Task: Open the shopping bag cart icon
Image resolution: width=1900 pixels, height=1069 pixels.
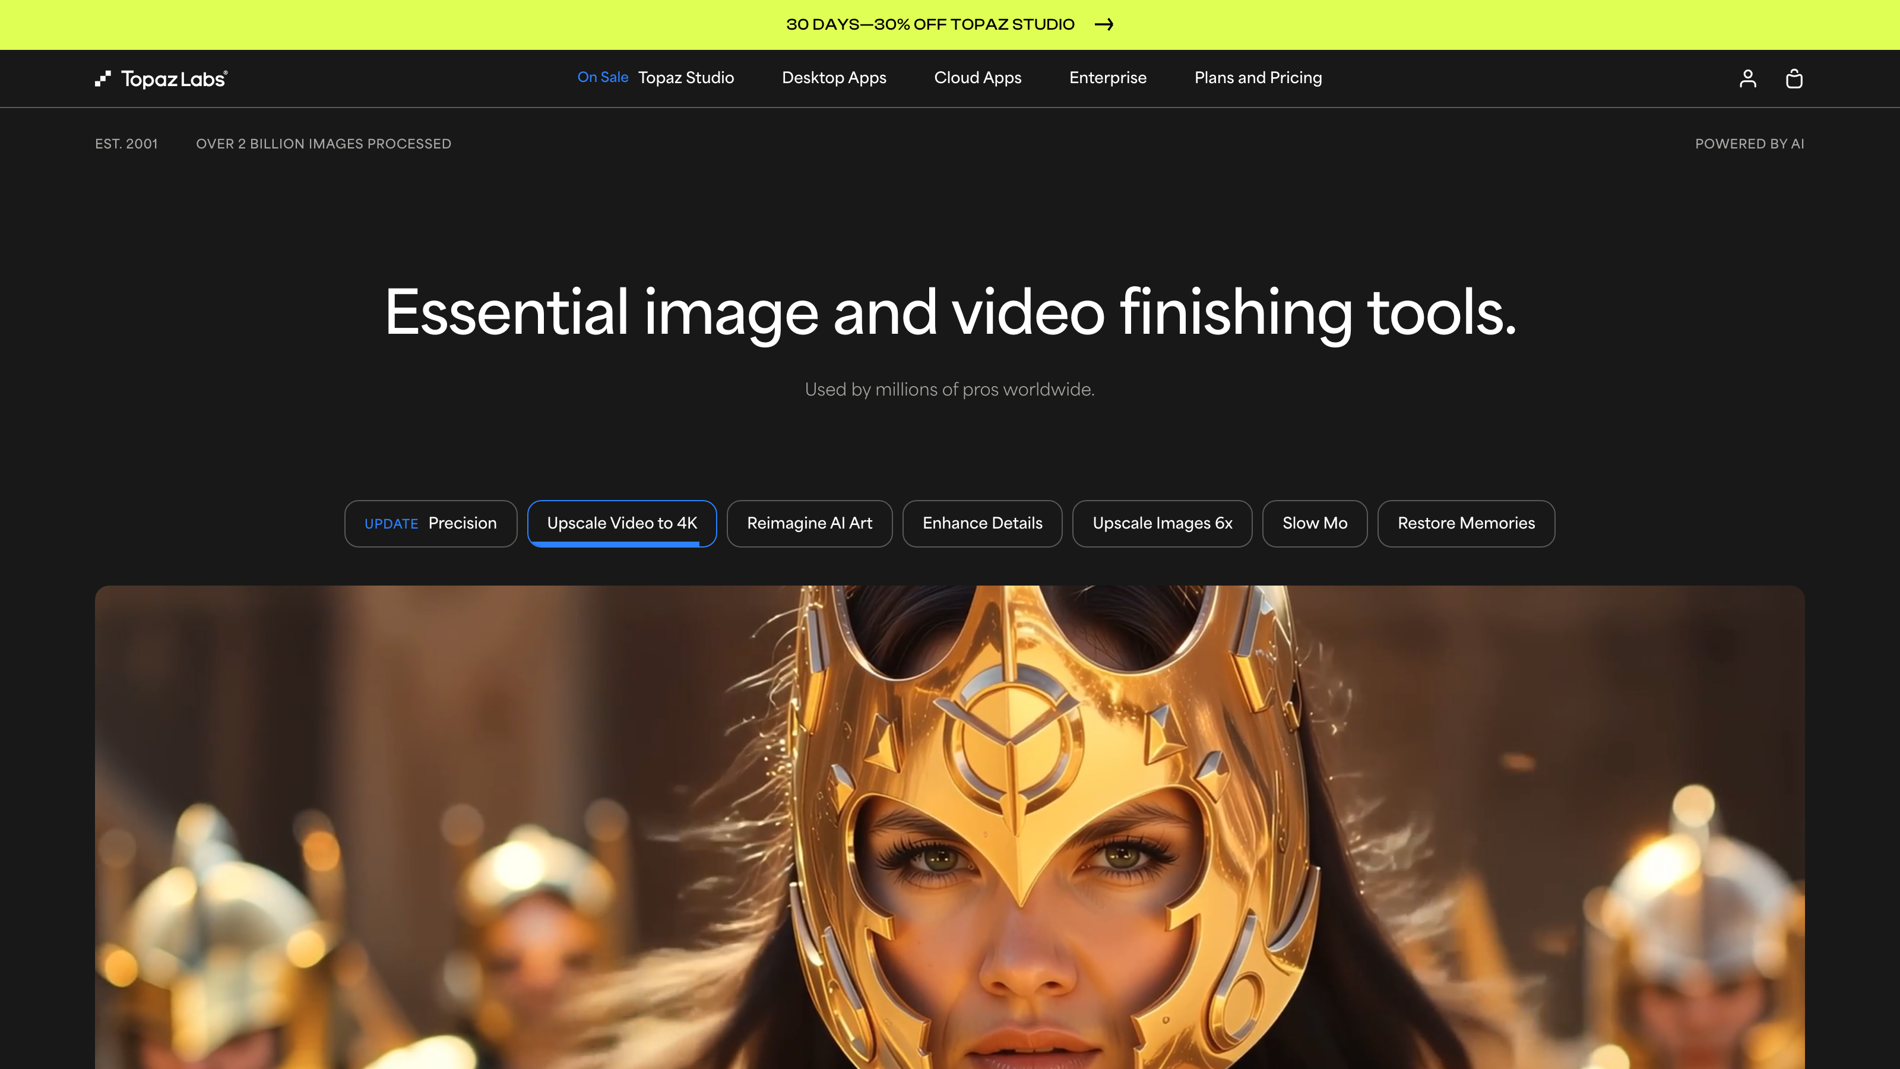Action: click(1794, 78)
